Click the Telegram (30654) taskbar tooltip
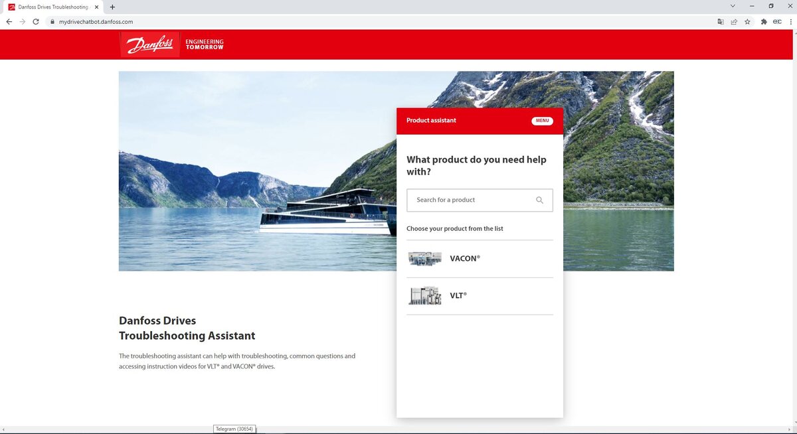The height and width of the screenshot is (434, 797). [x=234, y=429]
